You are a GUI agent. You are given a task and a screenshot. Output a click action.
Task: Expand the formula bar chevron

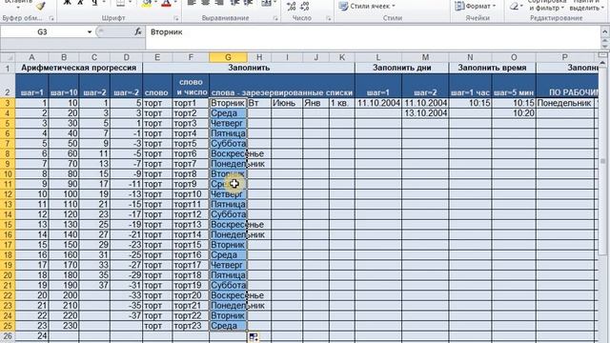(x=605, y=31)
